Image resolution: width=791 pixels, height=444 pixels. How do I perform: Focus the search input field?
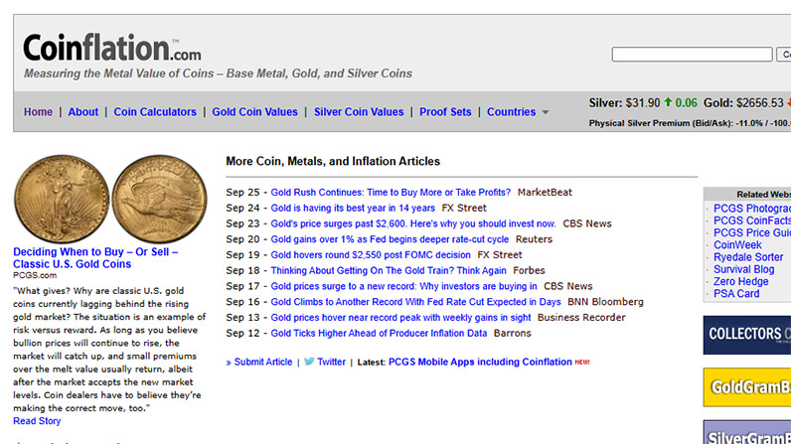[x=692, y=54]
